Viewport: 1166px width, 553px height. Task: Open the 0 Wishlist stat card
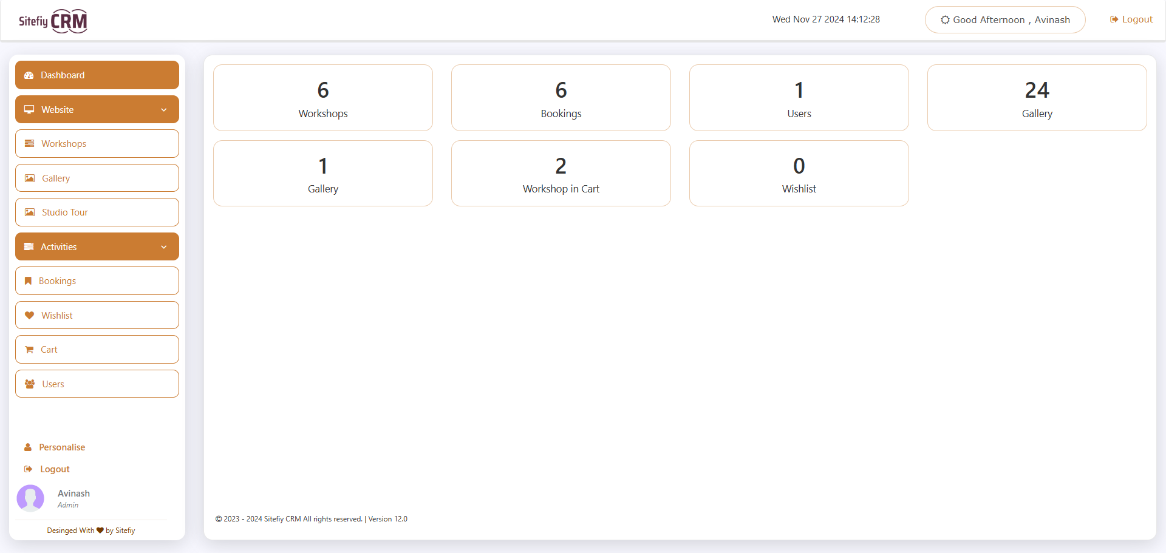[799, 174]
